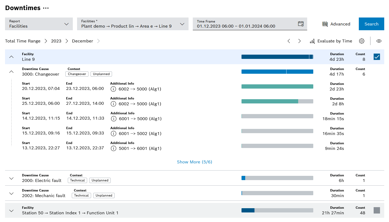Jump to Total Time Range breadcrumb
389x222 pixels.
coord(23,41)
